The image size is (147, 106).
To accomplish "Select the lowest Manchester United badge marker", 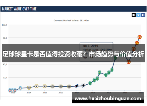I will pyautogui.click(x=128, y=62).
